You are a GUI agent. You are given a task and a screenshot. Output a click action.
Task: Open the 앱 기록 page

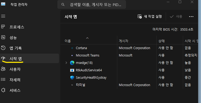(x=30, y=48)
